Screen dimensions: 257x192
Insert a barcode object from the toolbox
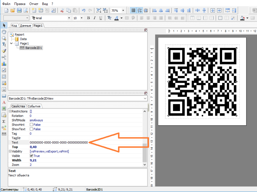coord(4,134)
